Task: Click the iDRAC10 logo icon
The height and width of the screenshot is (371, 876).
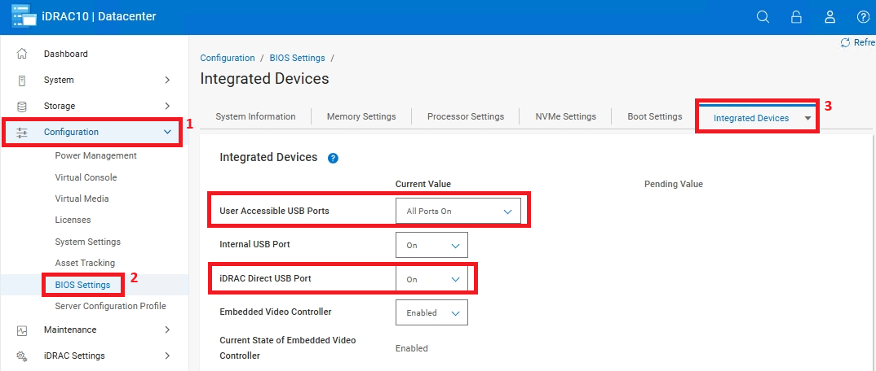Action: coord(22,17)
